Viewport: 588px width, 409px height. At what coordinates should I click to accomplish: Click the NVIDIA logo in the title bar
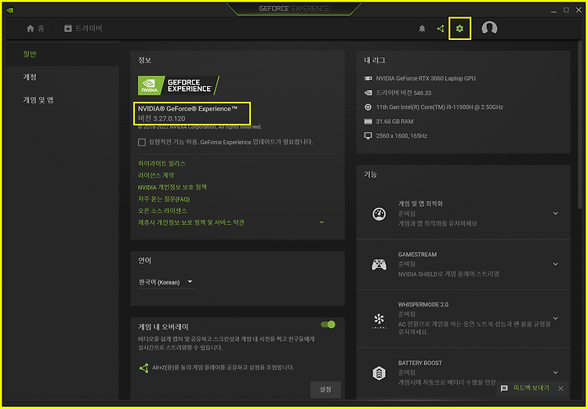[10, 10]
